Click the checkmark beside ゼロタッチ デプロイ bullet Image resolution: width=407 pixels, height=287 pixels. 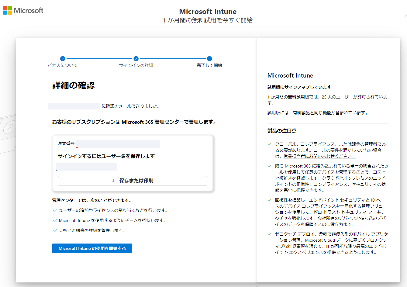point(269,234)
